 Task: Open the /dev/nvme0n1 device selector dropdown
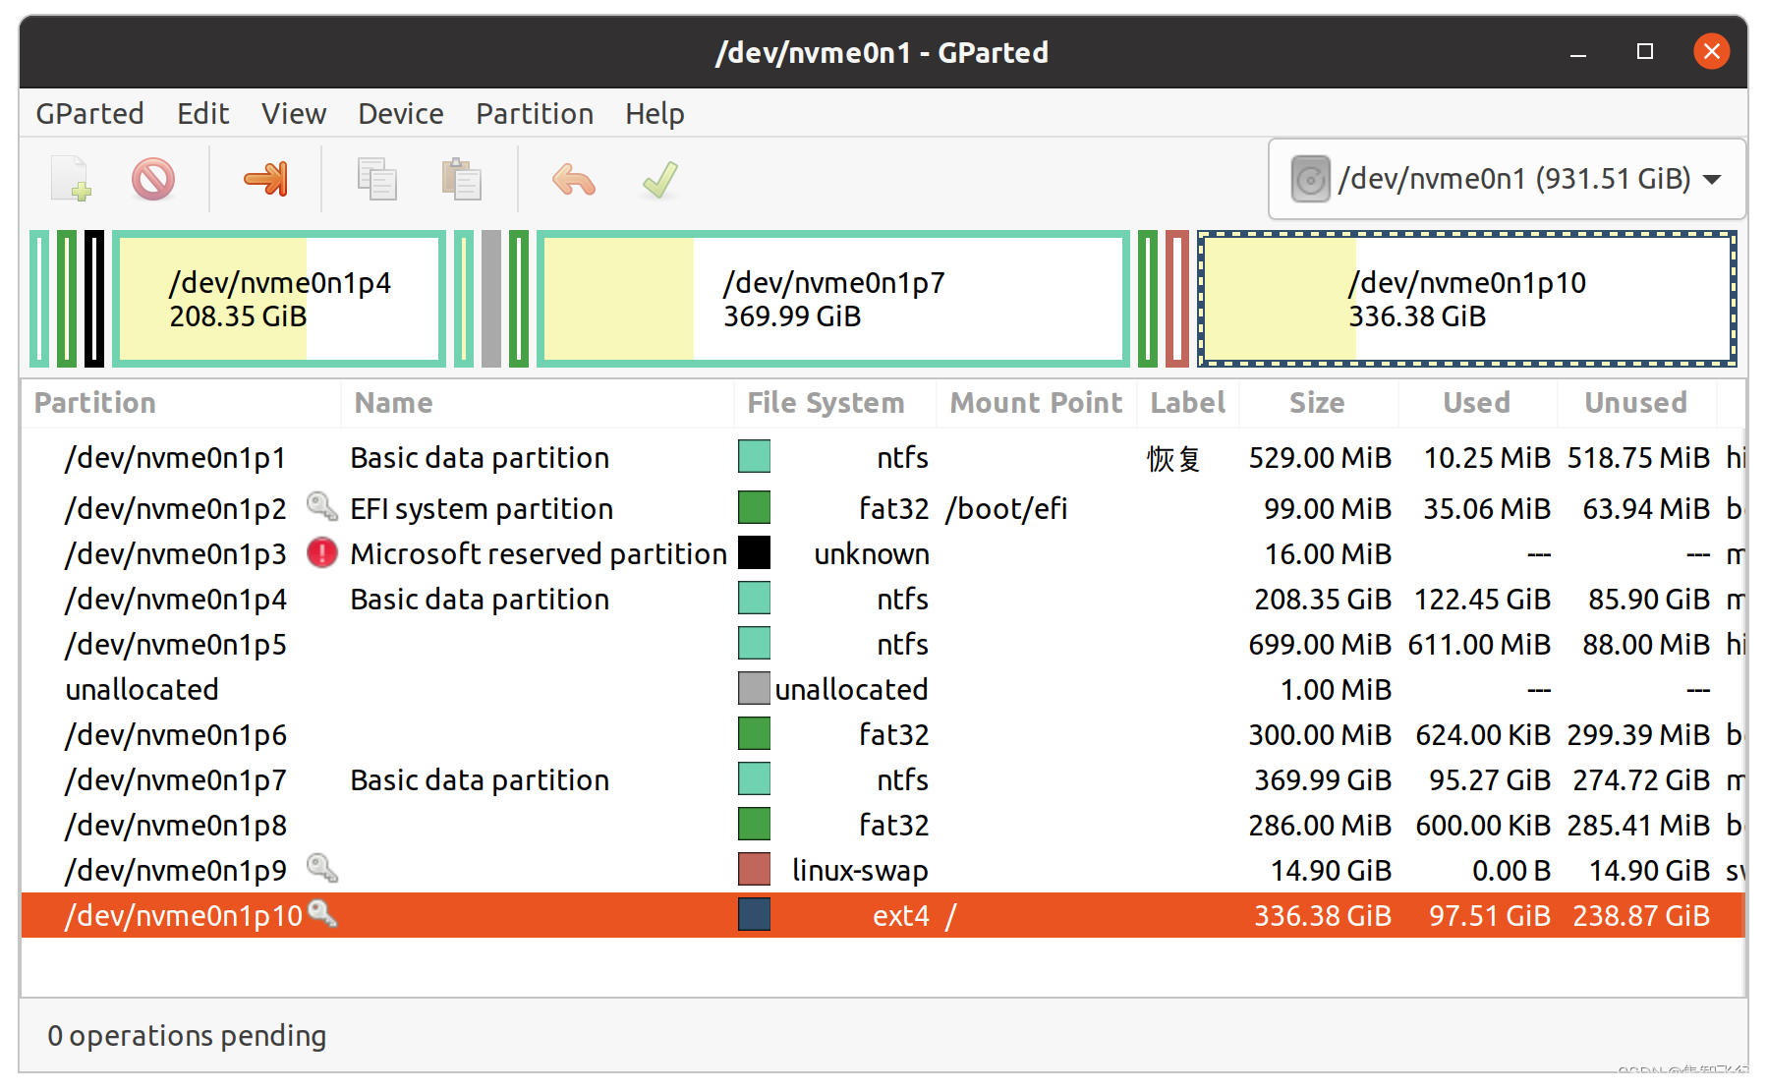point(1507,179)
